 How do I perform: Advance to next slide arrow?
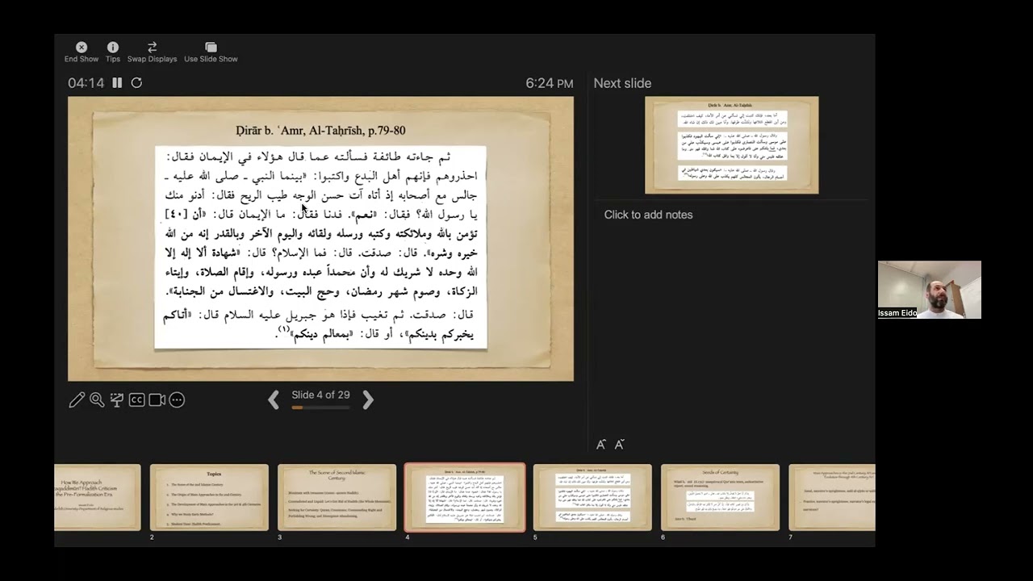point(368,399)
